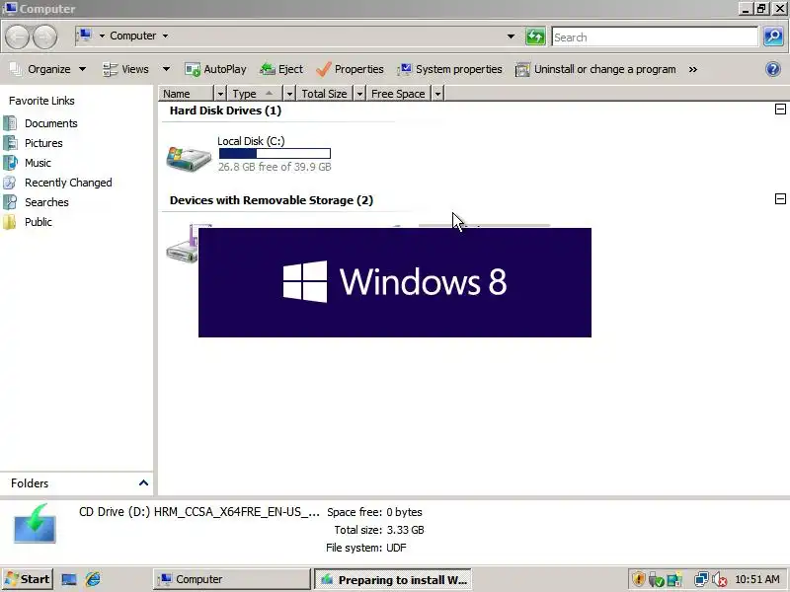
Task: Click Devices with Removable Storage (2) heading
Action: [x=272, y=200]
